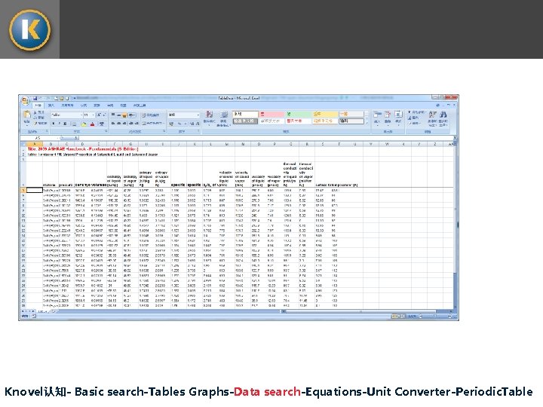Viewport: 543px width, 407px height.
Task: Toggle Italic formatting in the ribbon
Action: click(60, 124)
